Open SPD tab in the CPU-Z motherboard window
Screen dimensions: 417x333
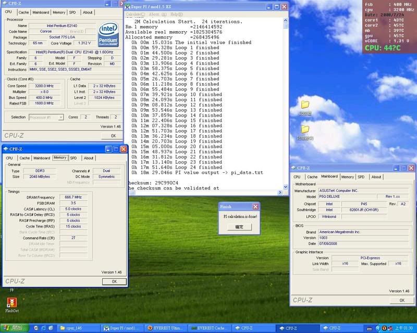(361, 177)
